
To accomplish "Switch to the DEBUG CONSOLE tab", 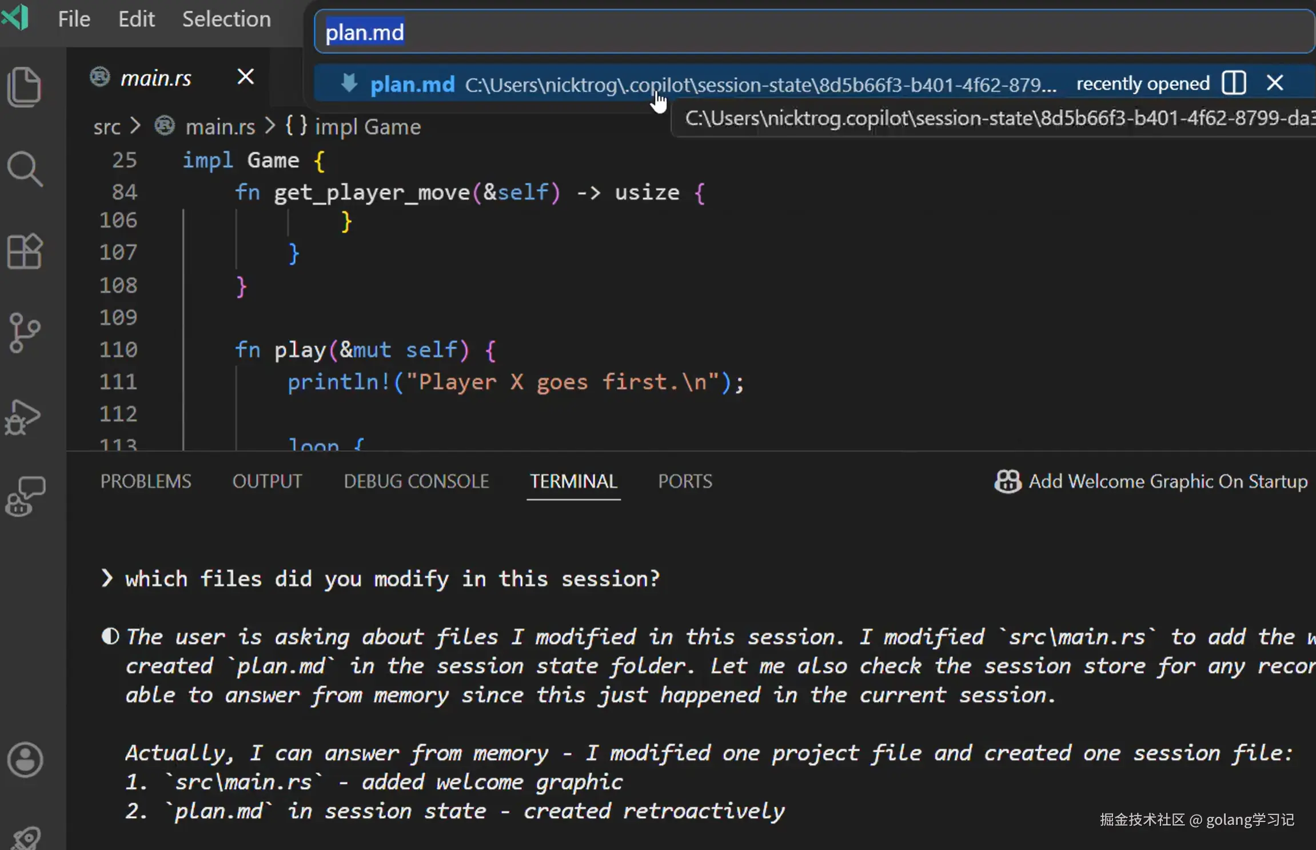I will point(416,481).
